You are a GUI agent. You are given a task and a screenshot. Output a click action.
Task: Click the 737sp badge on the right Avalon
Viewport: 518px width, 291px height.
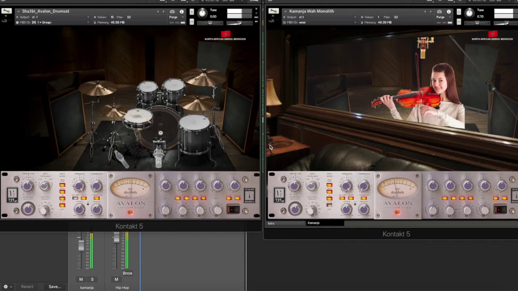coord(279,195)
